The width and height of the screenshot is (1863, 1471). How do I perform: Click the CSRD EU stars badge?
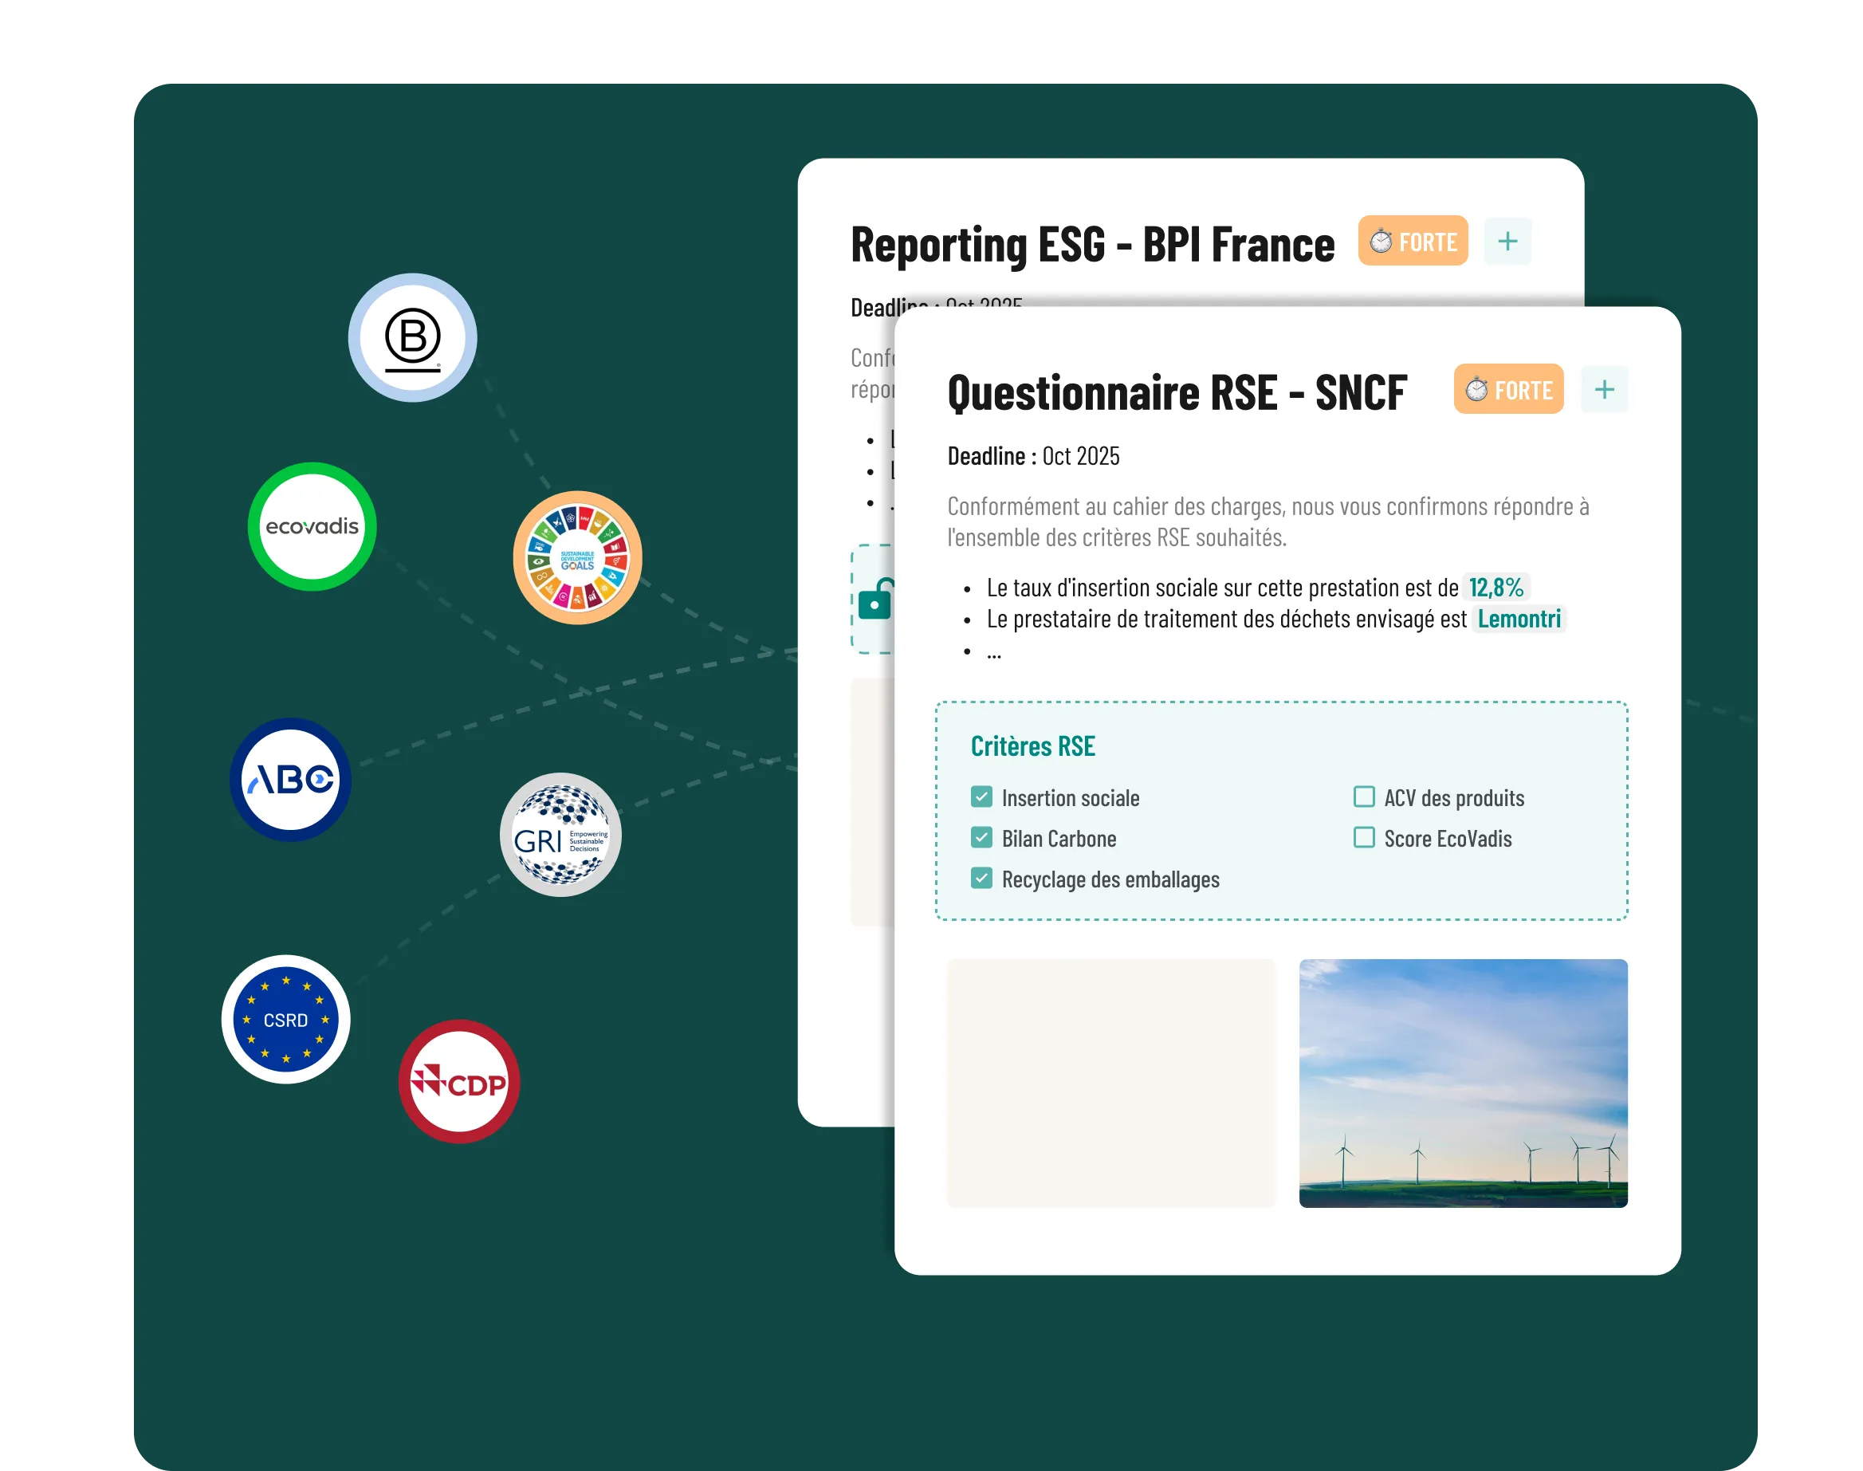(x=286, y=1019)
